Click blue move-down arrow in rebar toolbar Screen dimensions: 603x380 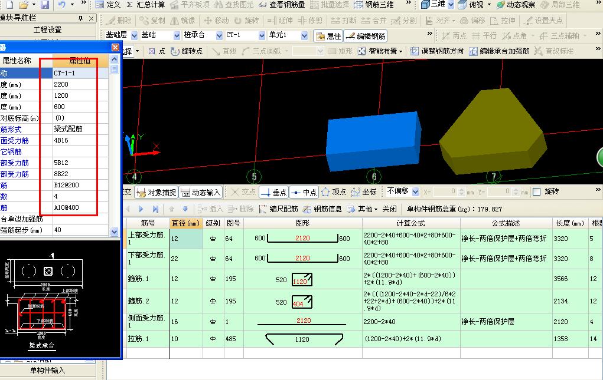coord(185,209)
